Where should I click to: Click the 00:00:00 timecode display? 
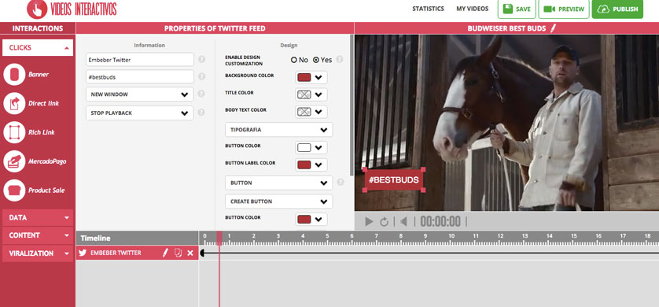[440, 222]
